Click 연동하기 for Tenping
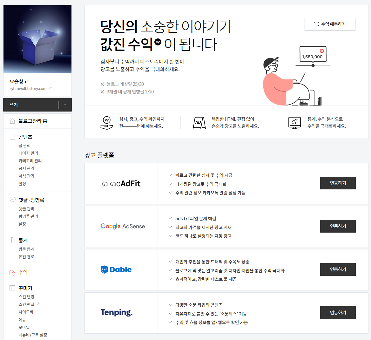Image resolution: width=371 pixels, height=340 pixels. (338, 313)
